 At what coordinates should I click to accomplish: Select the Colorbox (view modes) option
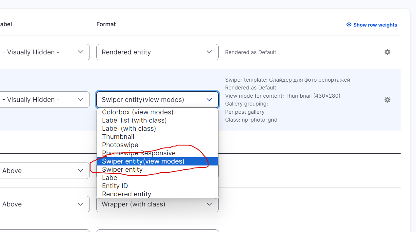tap(137, 112)
